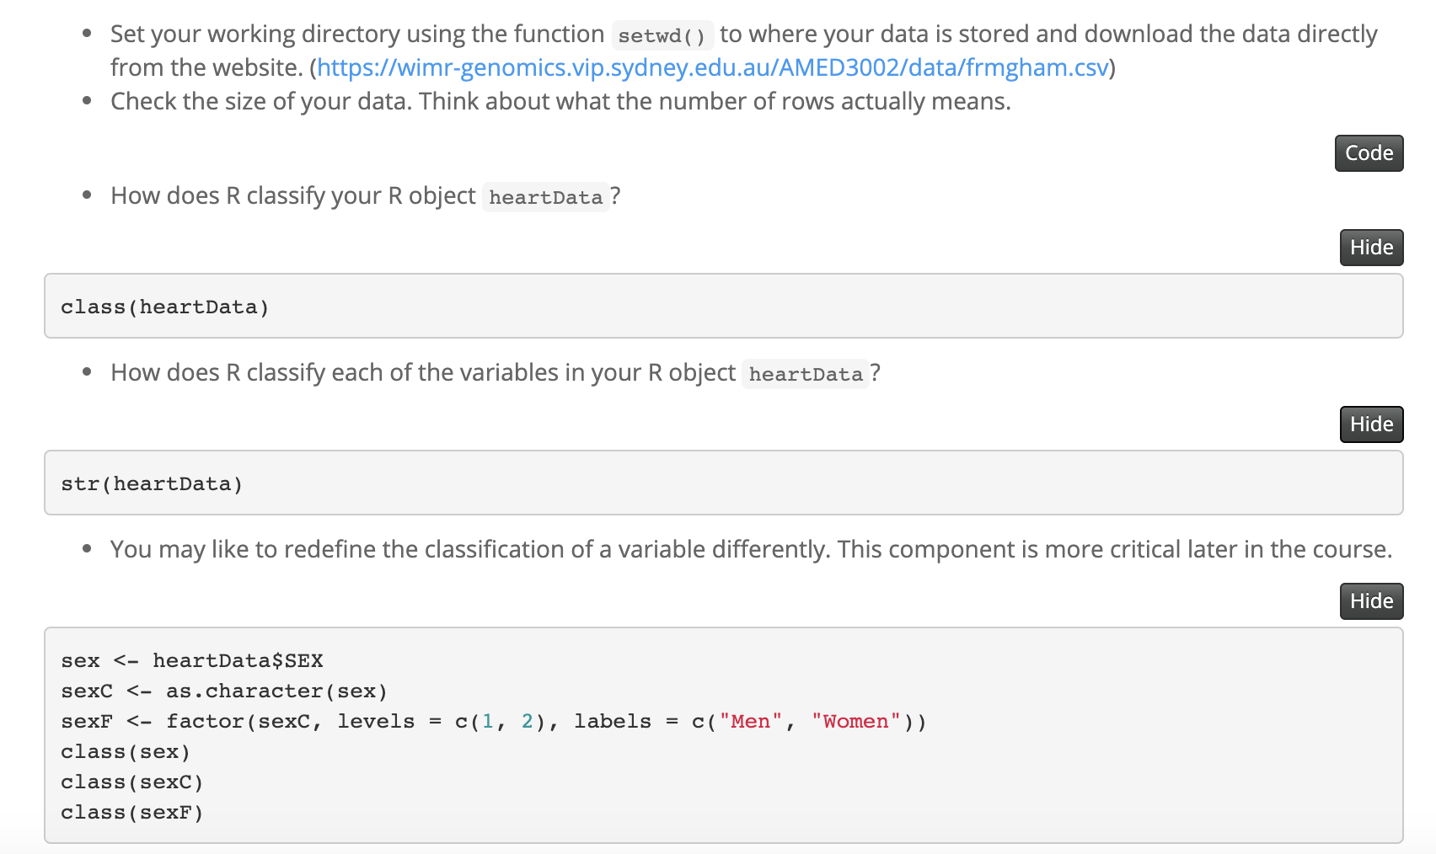Click the line sex <- heartData$SEX
1436x854 pixels.
(x=192, y=661)
